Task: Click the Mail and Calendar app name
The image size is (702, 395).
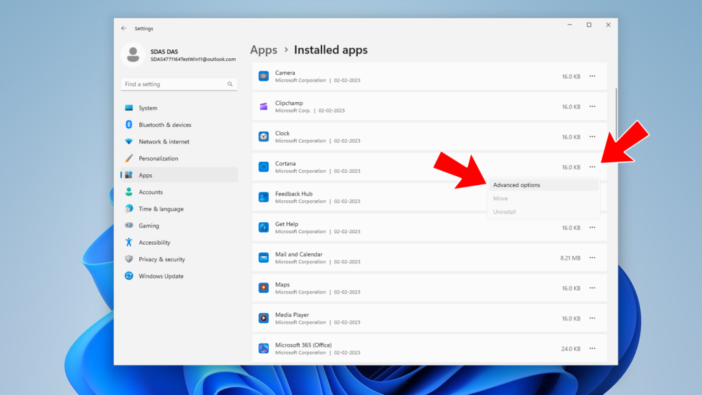Action: coord(299,254)
